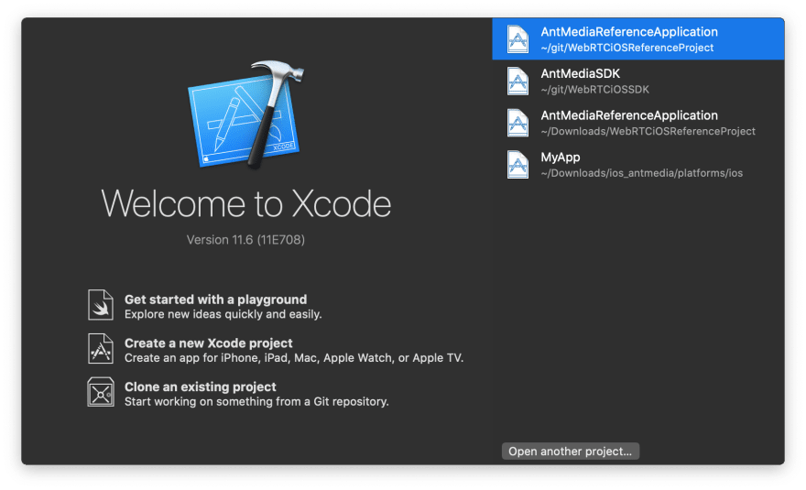
Task: Click project icon for AntMediaReferenceApplication in Downloads folder
Action: click(x=517, y=123)
